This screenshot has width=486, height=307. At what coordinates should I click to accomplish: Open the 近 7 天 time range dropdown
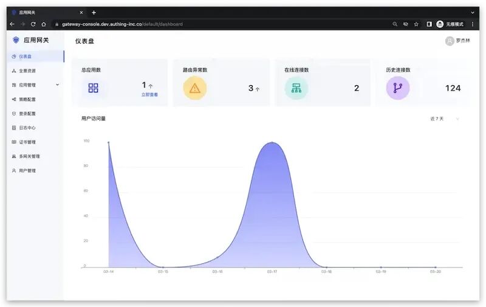(x=445, y=119)
